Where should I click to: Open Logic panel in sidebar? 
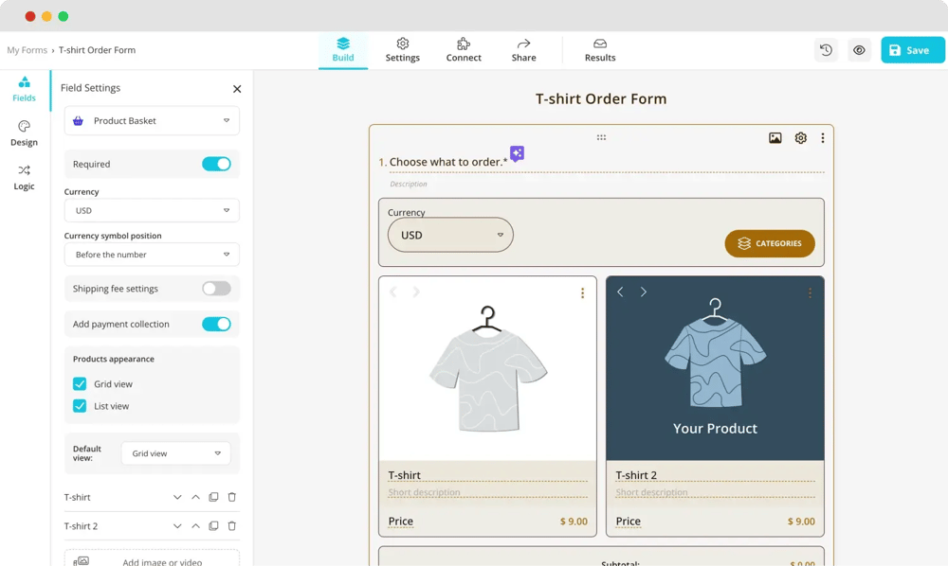click(x=24, y=177)
